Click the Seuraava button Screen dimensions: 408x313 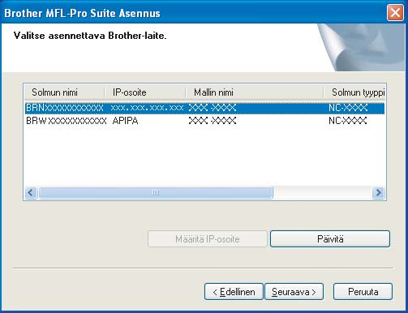tap(294, 292)
